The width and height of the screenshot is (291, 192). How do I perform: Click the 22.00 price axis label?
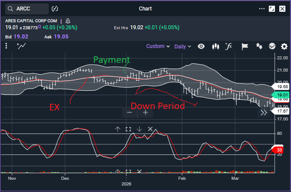point(282,58)
